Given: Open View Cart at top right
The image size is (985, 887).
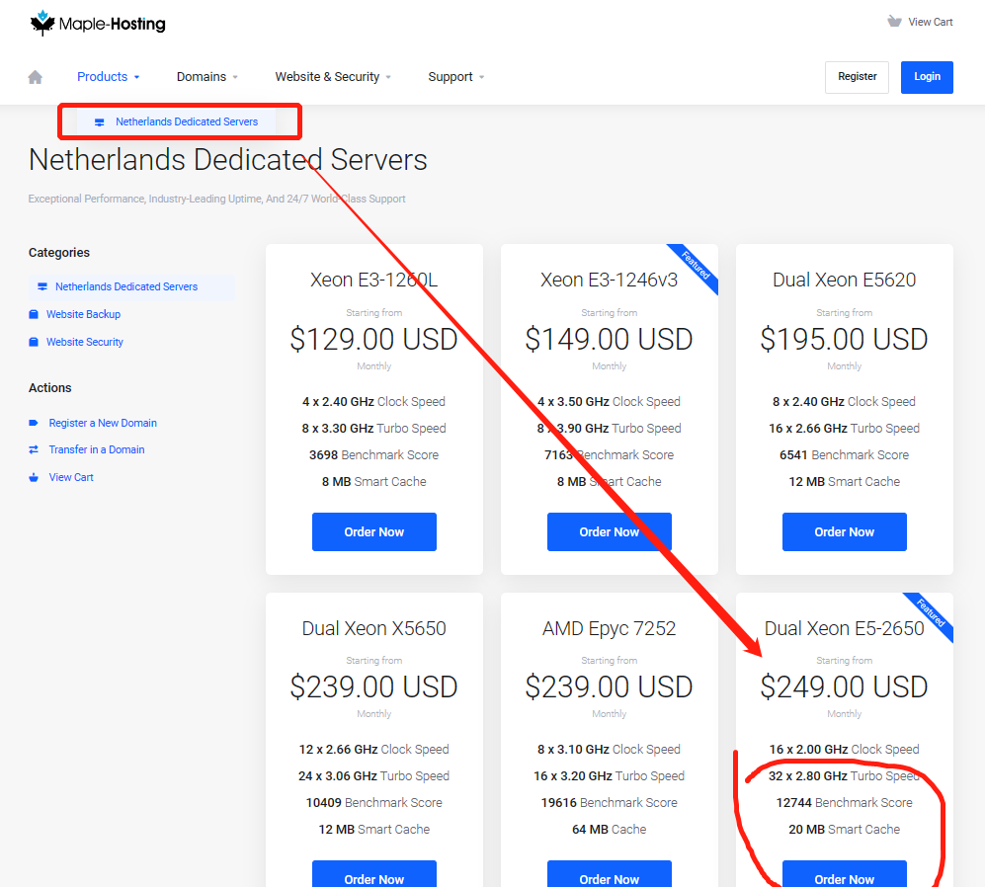Looking at the screenshot, I should (x=921, y=22).
